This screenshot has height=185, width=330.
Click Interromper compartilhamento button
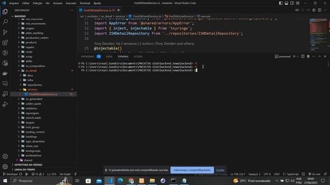click(192, 170)
